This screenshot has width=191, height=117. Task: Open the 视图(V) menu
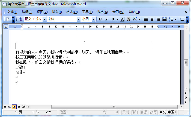42,12
